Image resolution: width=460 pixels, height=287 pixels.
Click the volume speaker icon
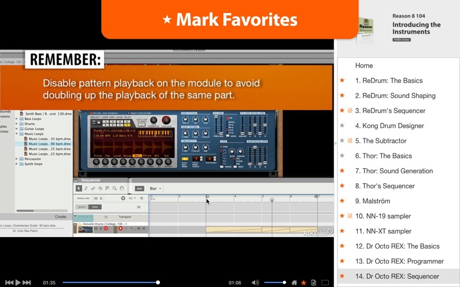click(x=255, y=282)
